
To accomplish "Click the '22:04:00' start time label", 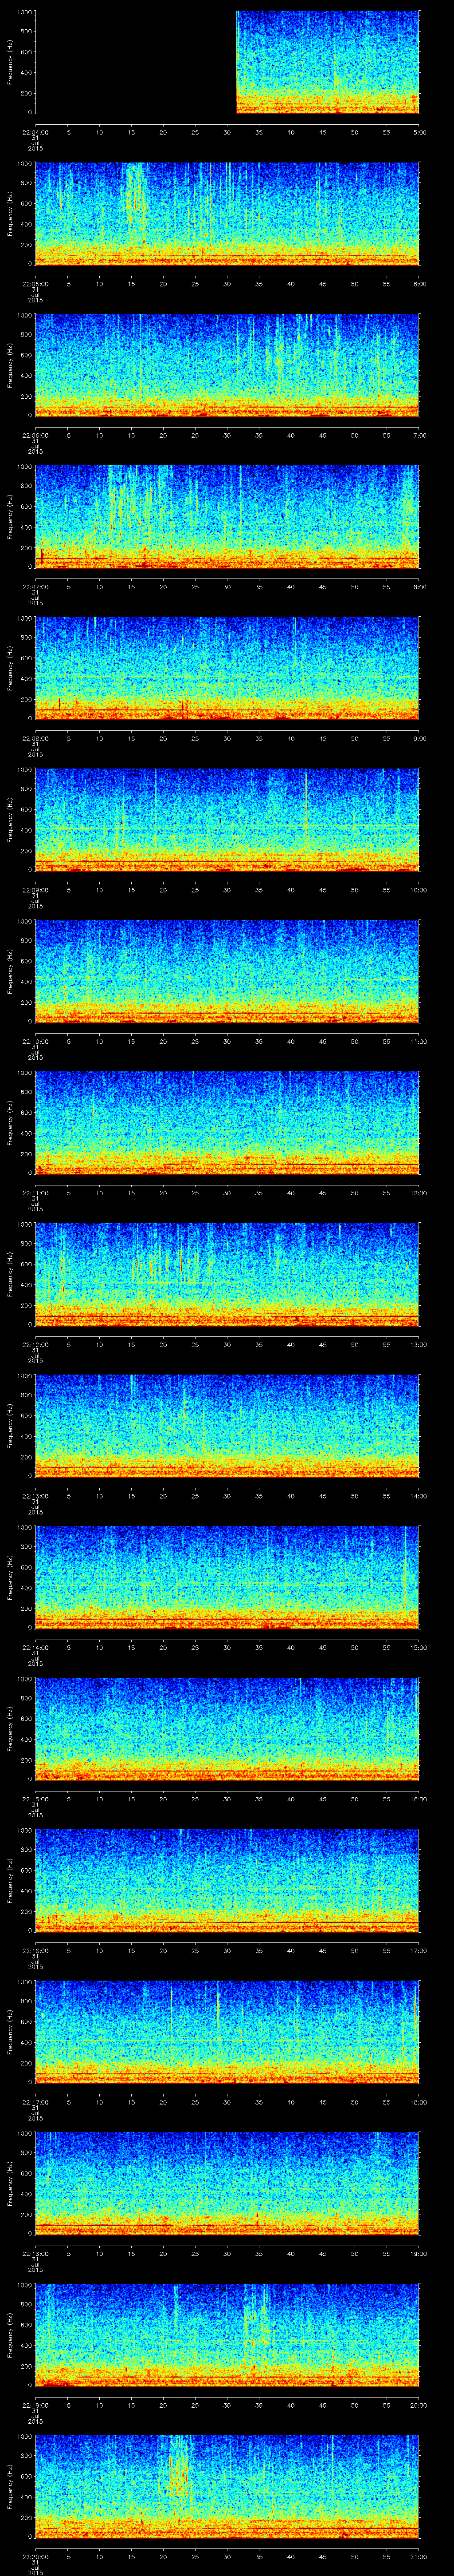I will point(35,132).
